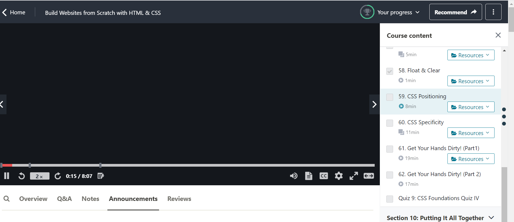Enter fullscreen mode
514x222 pixels.
(x=354, y=176)
